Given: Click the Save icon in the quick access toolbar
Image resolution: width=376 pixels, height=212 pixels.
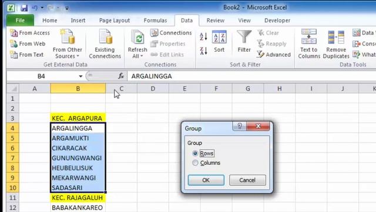Looking at the screenshot, I should pos(24,8).
